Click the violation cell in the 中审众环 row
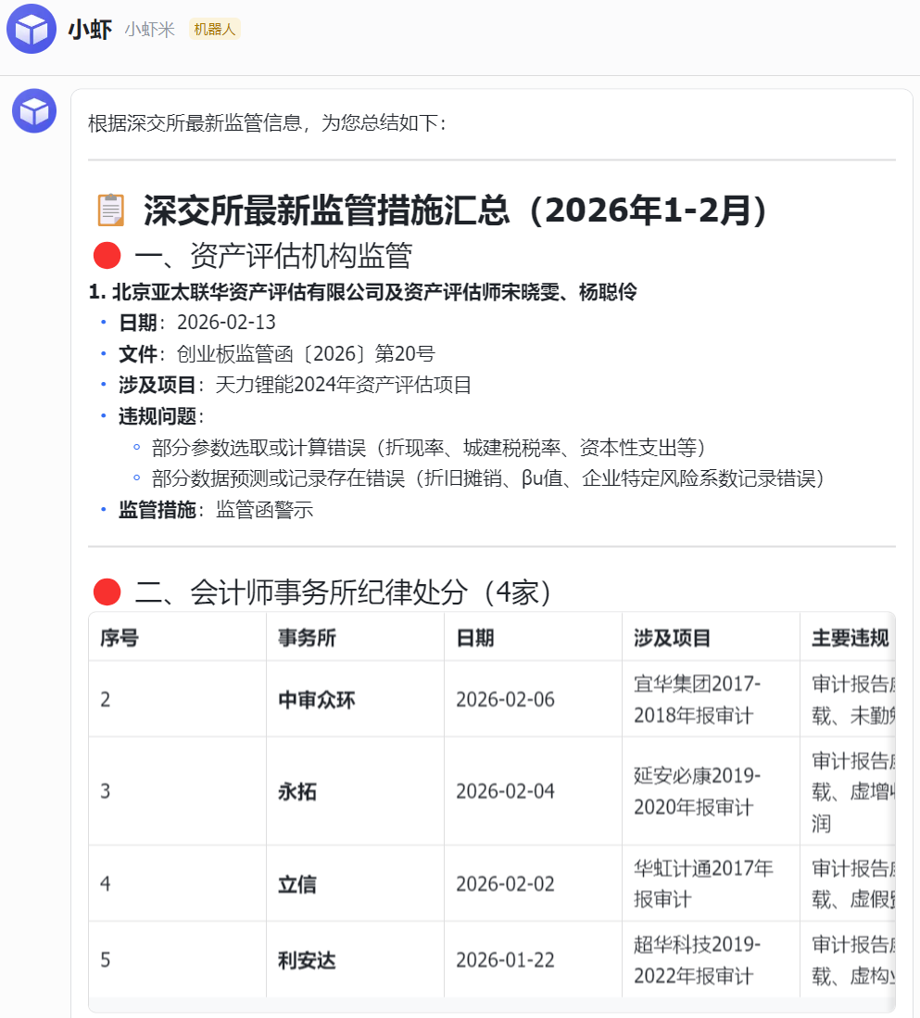 pyautogui.click(x=848, y=699)
